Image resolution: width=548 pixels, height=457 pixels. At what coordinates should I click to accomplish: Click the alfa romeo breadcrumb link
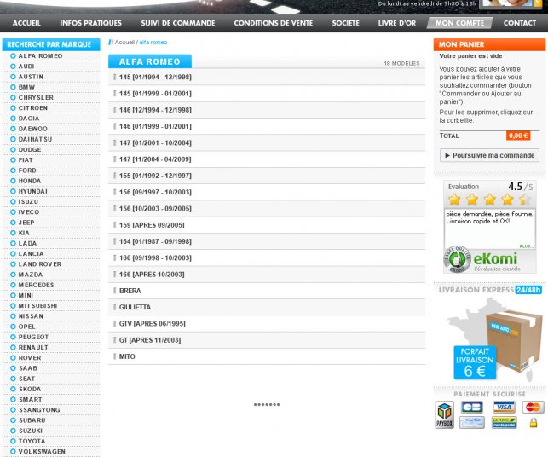pos(153,43)
